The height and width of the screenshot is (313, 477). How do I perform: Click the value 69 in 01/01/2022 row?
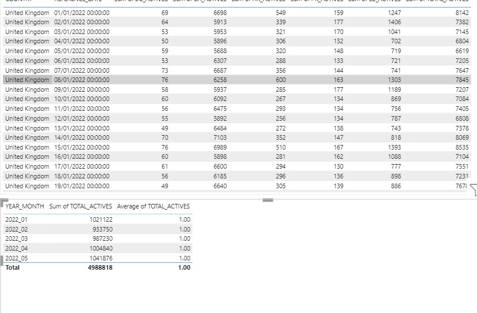pyautogui.click(x=165, y=13)
